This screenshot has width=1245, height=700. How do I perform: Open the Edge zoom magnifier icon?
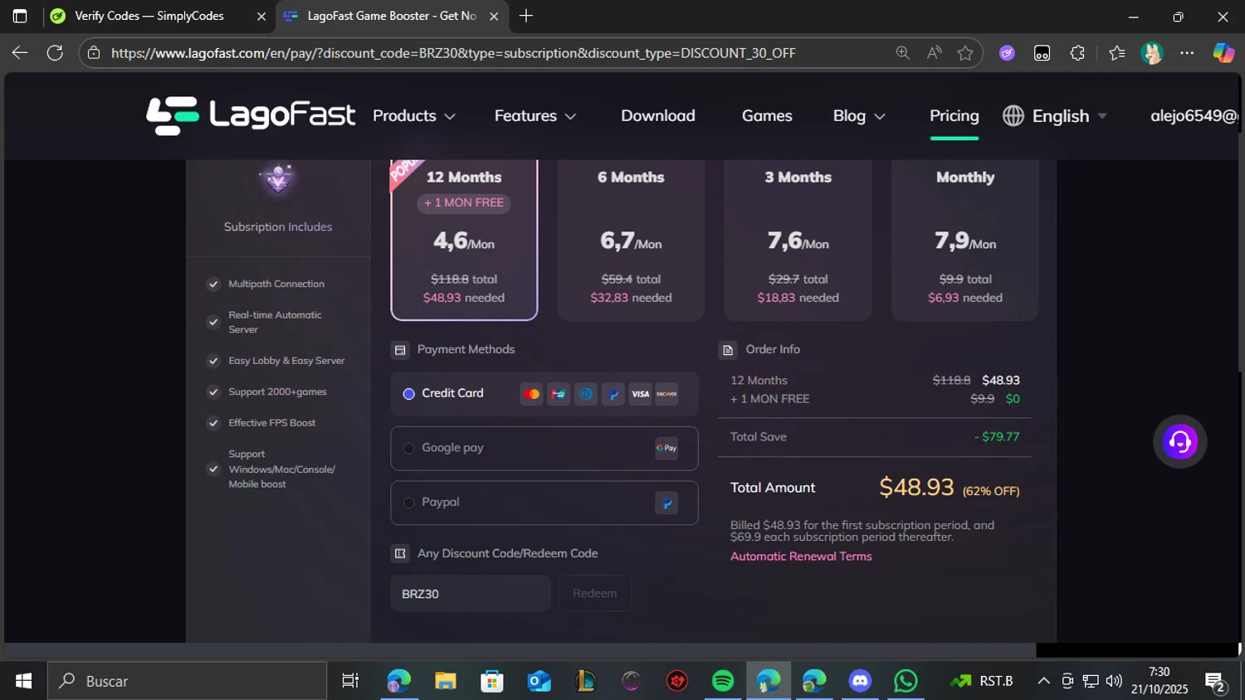point(902,53)
